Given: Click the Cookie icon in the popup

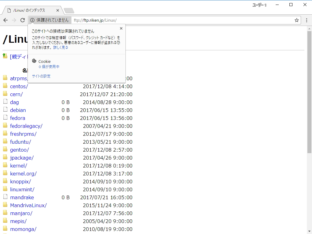Looking at the screenshot, I should coord(34,61).
